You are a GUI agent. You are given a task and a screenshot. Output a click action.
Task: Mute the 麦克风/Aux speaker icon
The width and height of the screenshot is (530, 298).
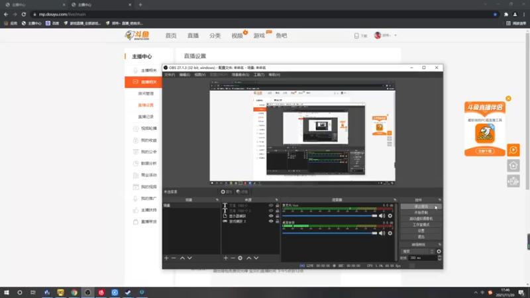pyautogui.click(x=382, y=216)
